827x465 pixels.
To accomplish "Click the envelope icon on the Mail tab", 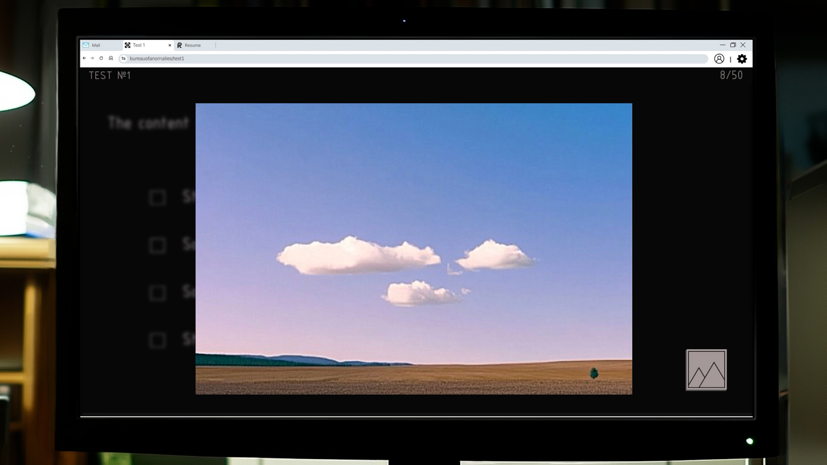I will point(86,45).
